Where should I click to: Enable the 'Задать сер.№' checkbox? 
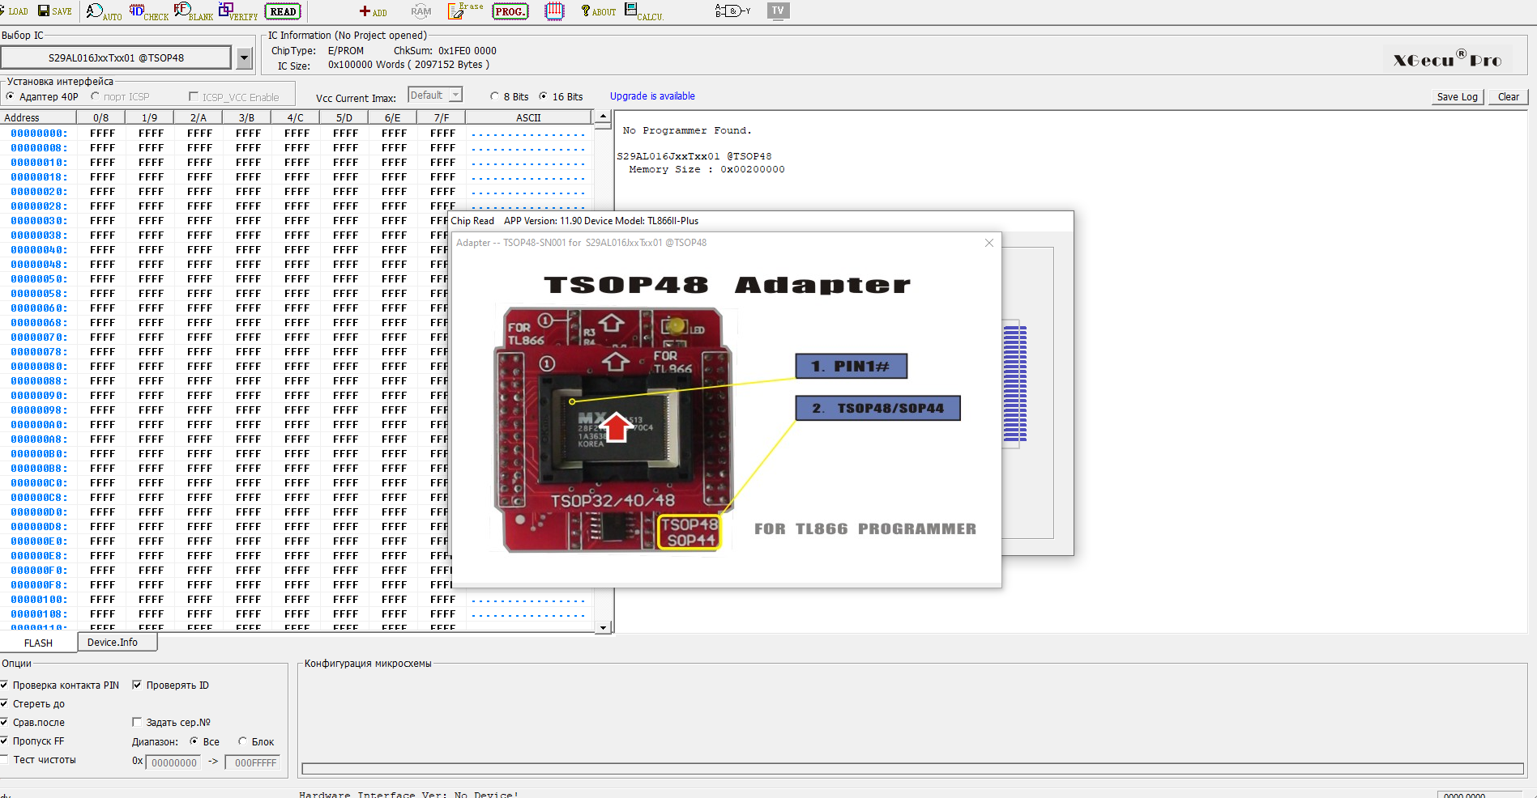(x=137, y=722)
